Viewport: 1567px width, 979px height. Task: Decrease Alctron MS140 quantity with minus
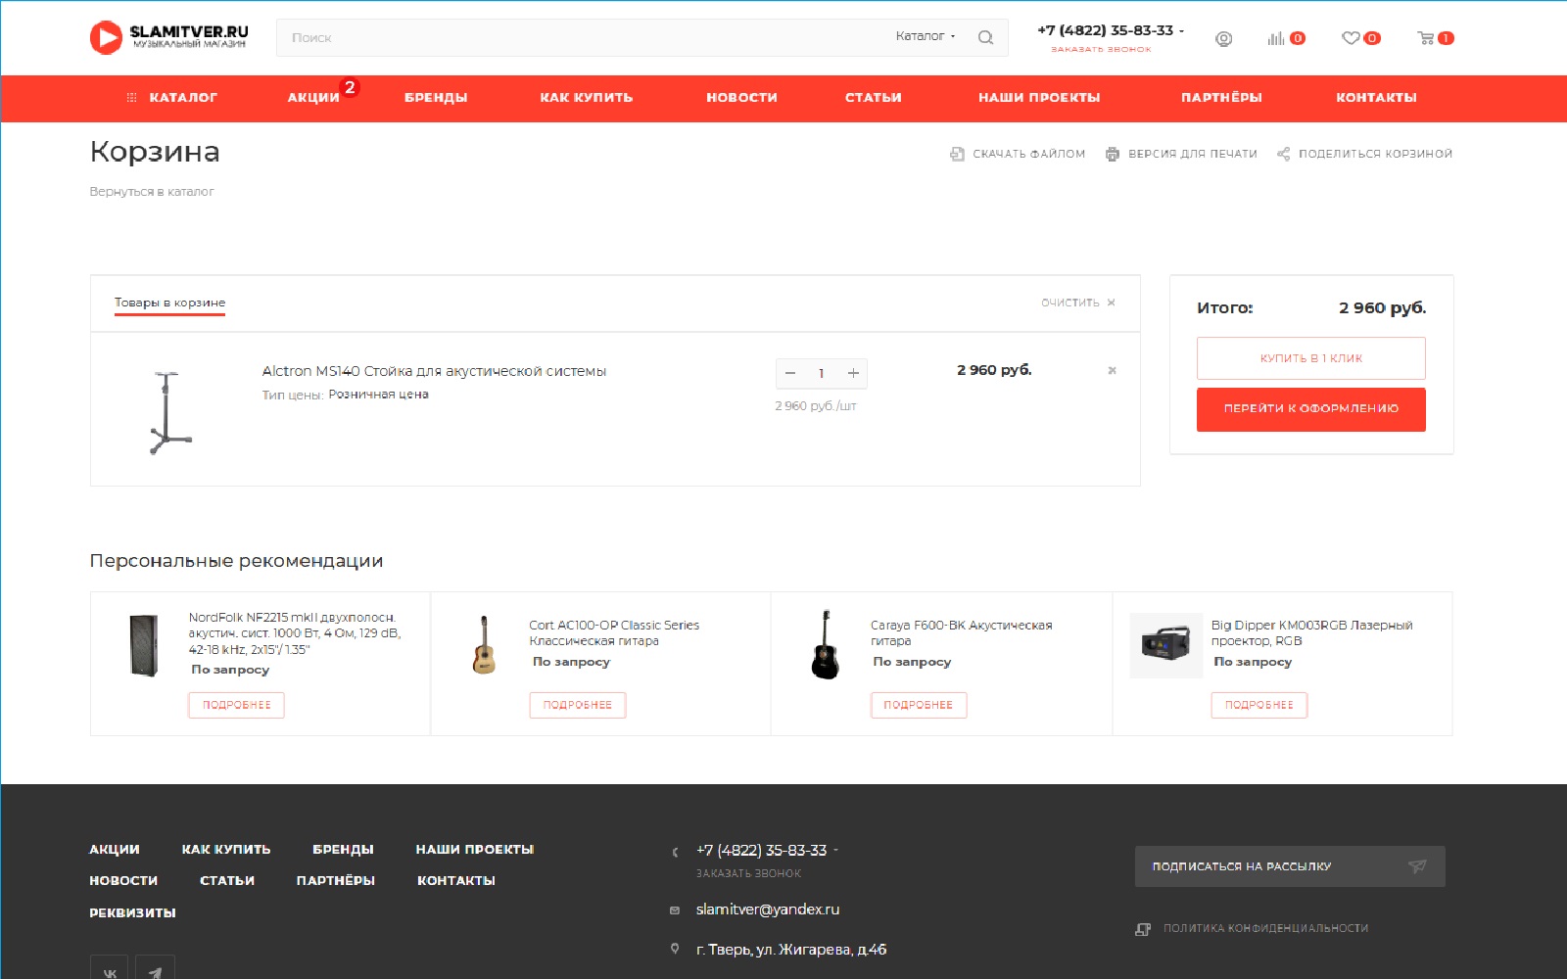tap(790, 373)
